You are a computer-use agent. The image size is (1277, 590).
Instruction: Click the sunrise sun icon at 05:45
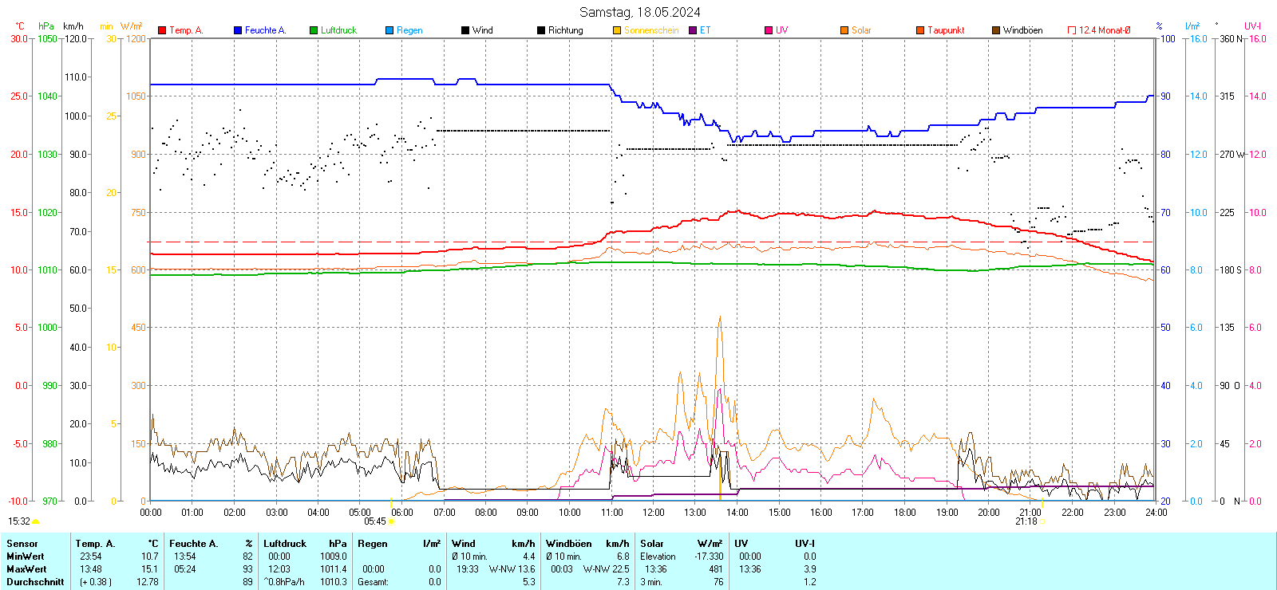click(x=391, y=521)
